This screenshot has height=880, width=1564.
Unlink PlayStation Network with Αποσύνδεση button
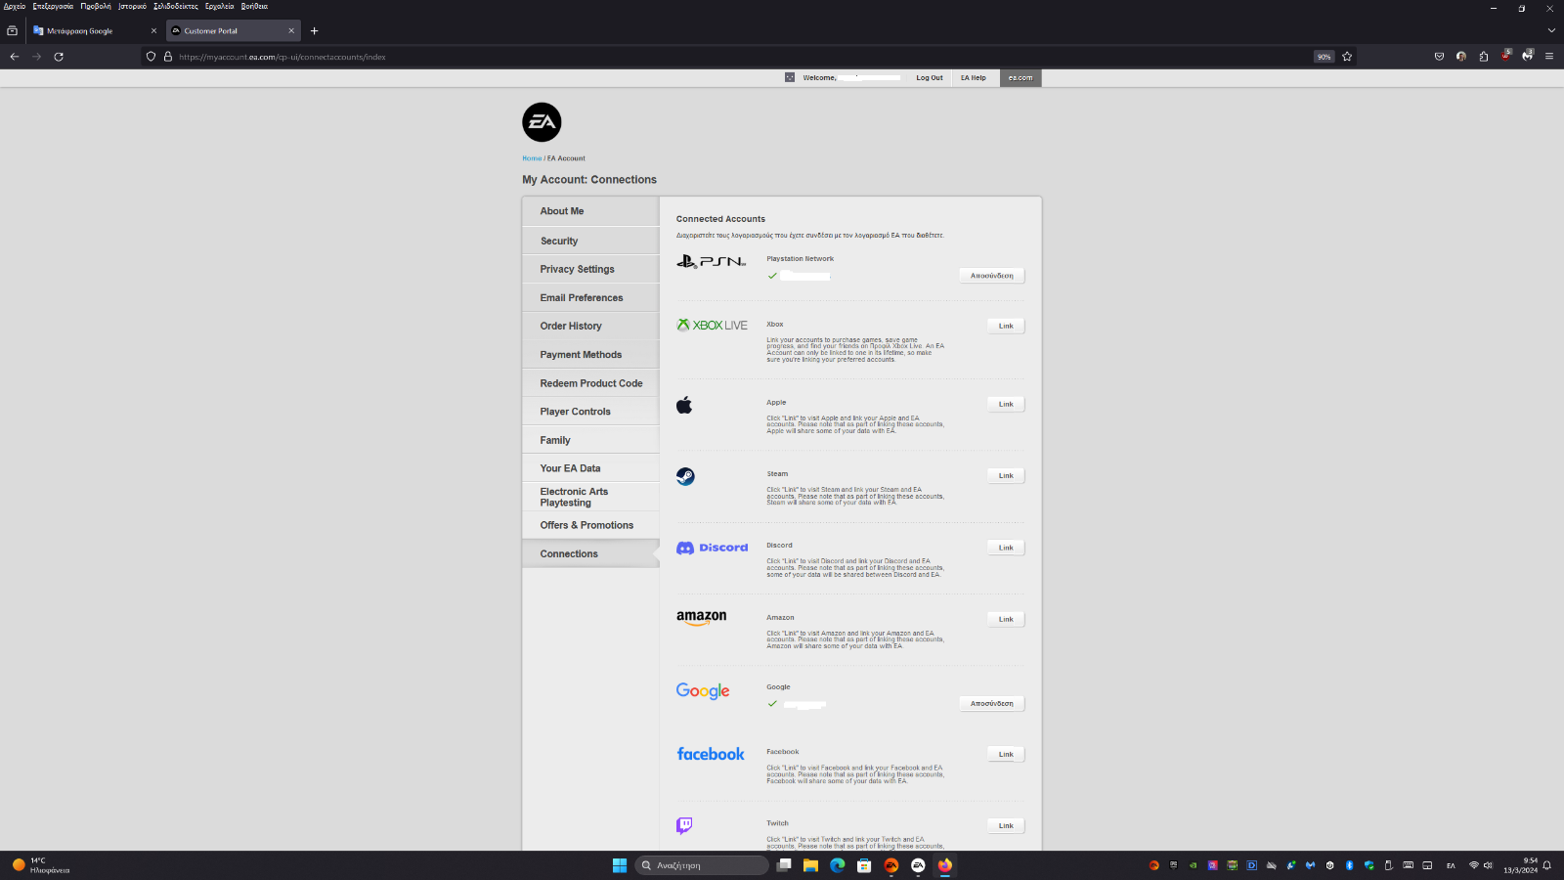coord(991,276)
